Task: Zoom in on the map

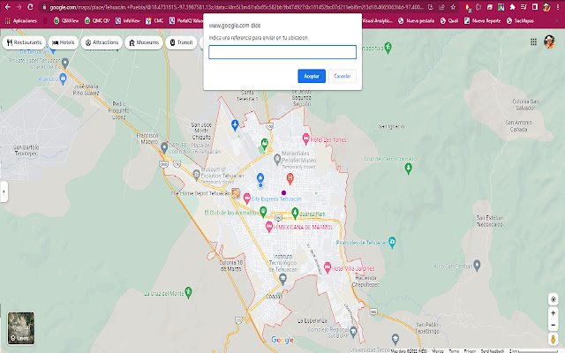Action: (x=554, y=313)
